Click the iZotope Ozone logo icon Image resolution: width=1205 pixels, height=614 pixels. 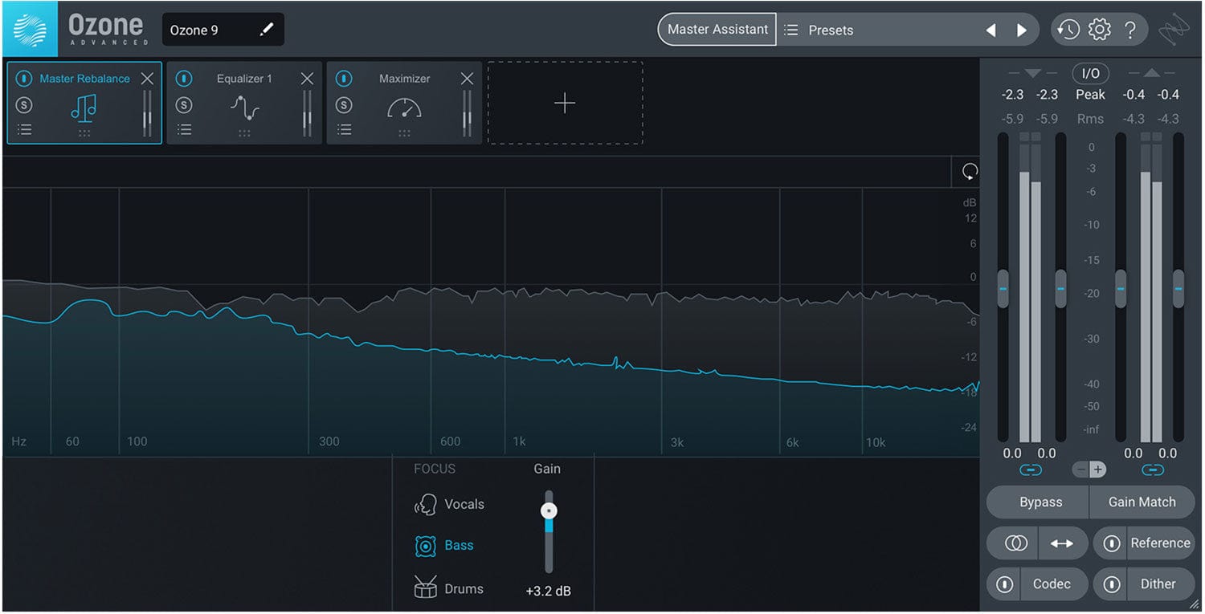click(30, 29)
